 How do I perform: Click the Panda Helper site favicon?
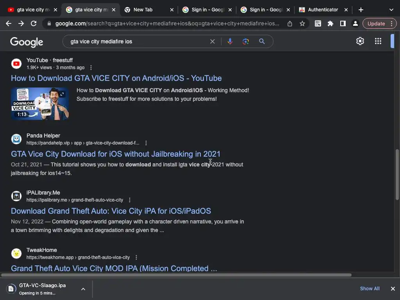tap(16, 139)
